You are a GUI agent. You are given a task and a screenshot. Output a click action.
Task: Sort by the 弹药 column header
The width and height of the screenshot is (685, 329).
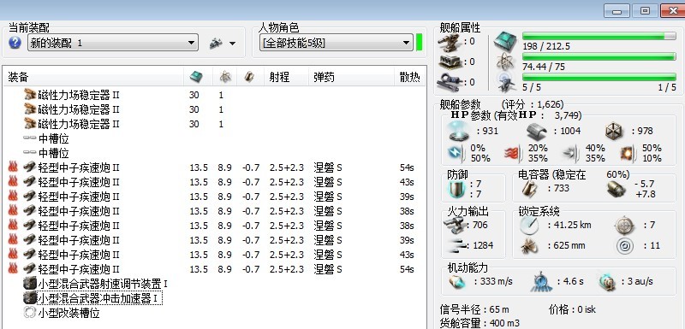[351, 77]
